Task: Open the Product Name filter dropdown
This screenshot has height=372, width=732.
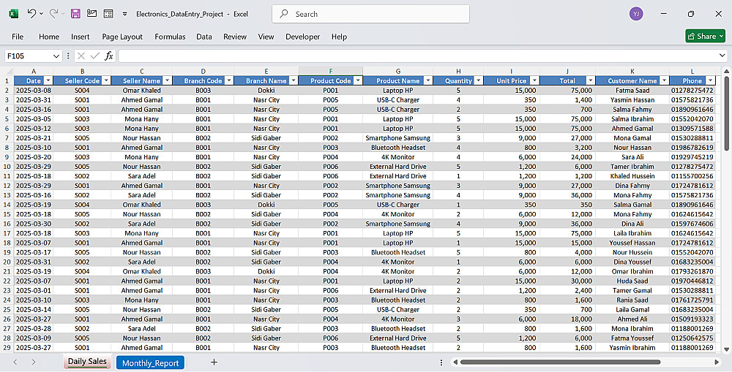Action: coord(427,80)
